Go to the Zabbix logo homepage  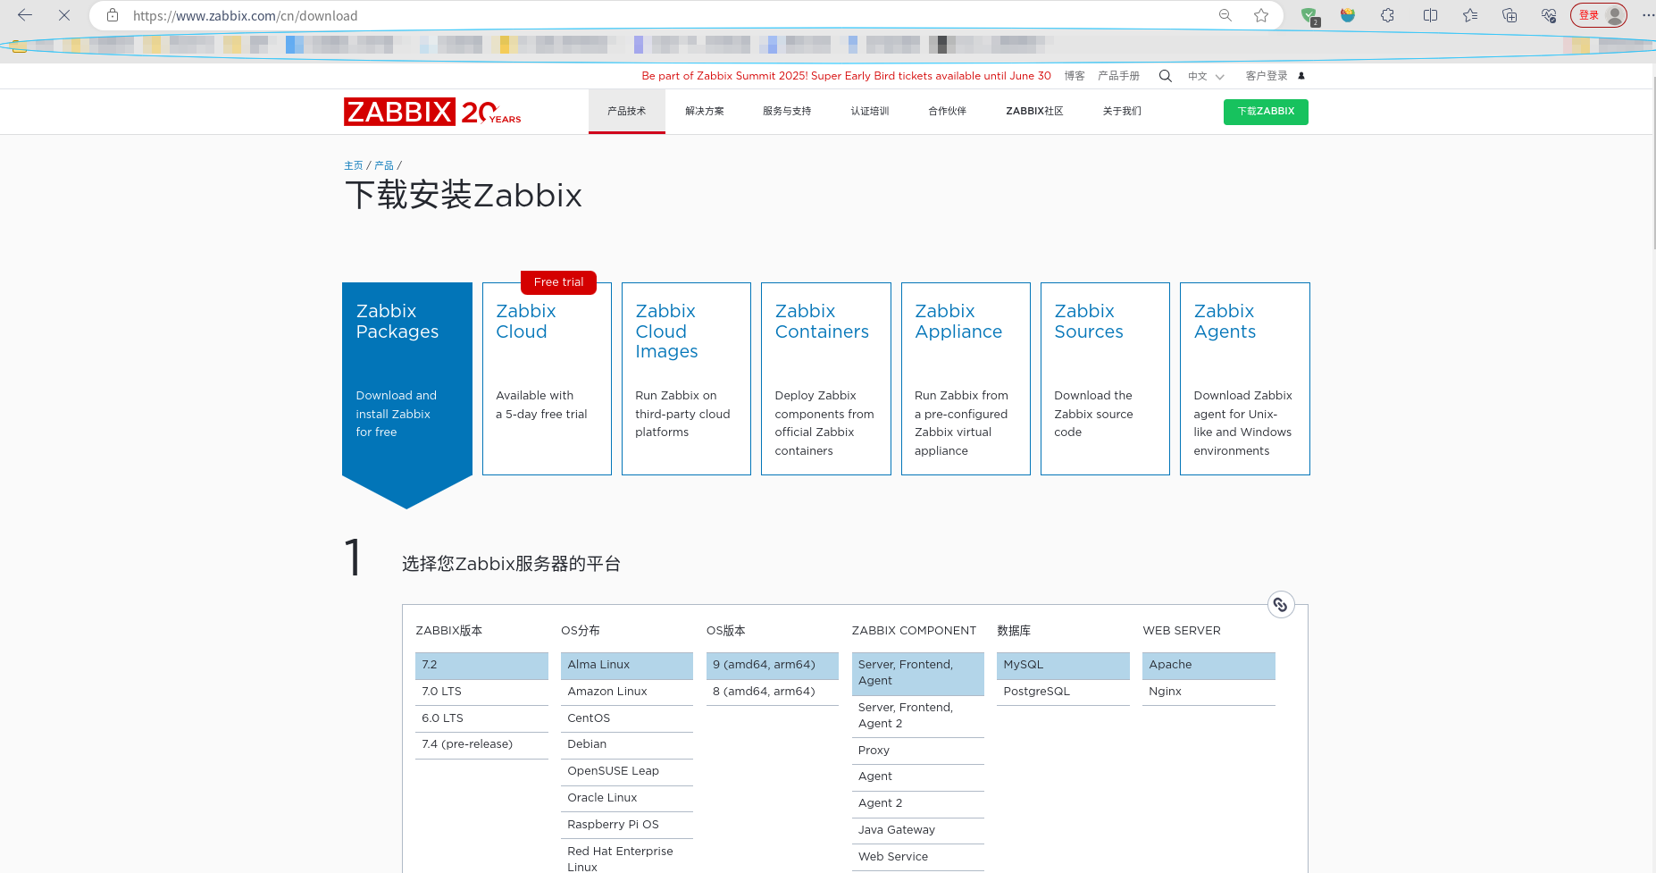432,112
